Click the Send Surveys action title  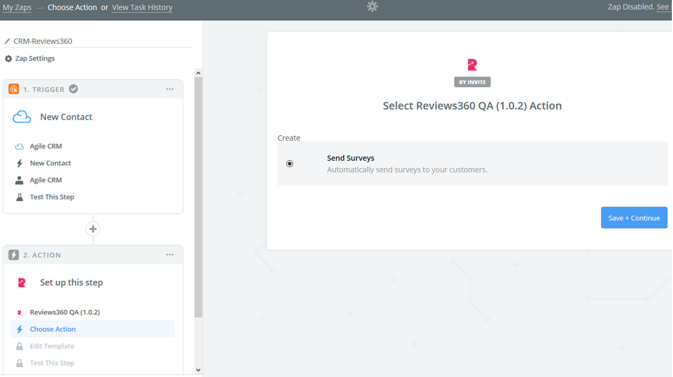[351, 158]
